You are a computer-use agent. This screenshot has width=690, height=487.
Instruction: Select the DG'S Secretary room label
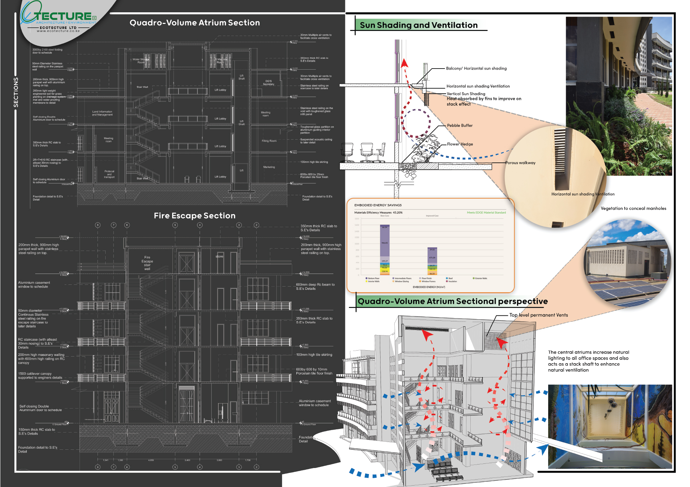(x=269, y=83)
